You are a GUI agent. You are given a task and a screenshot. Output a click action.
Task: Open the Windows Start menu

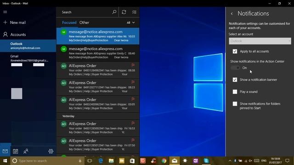coord(5,161)
